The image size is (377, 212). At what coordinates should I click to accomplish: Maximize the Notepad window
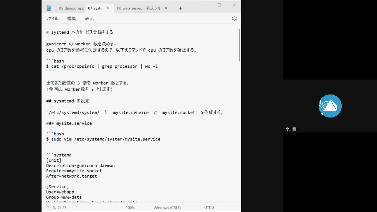click(219, 5)
